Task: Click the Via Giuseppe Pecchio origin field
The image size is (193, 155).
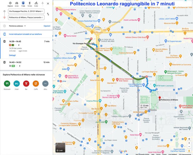Action: click(x=26, y=11)
